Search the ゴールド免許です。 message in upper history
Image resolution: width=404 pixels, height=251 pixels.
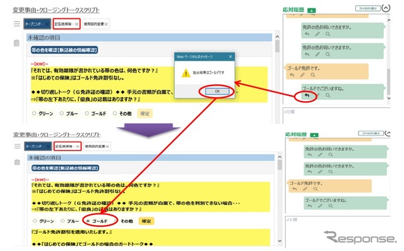tap(312, 75)
